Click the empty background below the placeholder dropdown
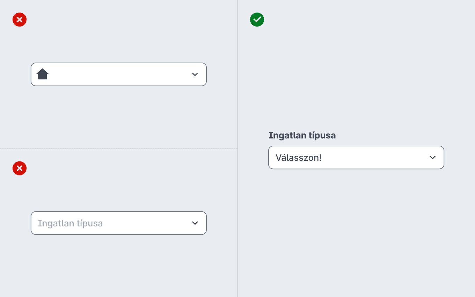Image resolution: width=475 pixels, height=297 pixels. [x=119, y=266]
